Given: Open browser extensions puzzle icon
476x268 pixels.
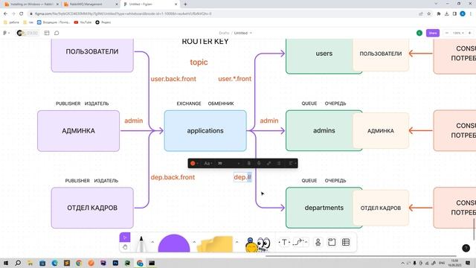Looking at the screenshot, I should tap(439, 13).
